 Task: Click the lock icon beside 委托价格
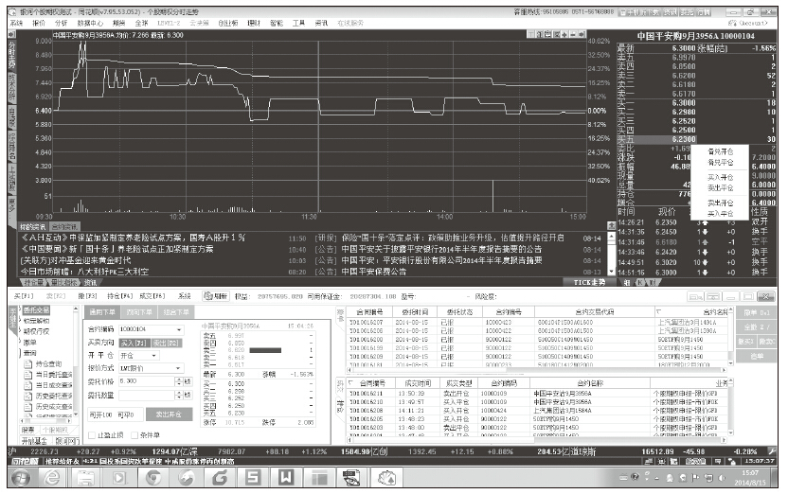pos(189,380)
